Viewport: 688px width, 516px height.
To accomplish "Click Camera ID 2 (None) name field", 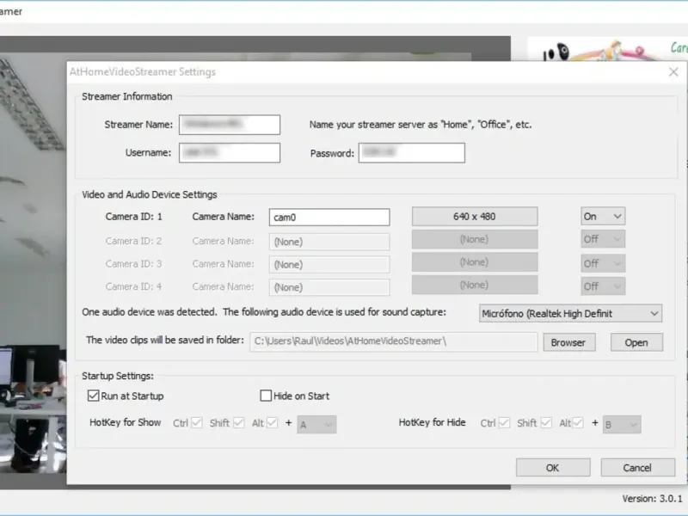I will click(329, 242).
